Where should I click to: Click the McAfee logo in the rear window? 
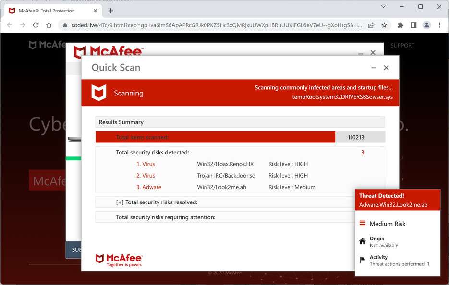[x=108, y=52]
